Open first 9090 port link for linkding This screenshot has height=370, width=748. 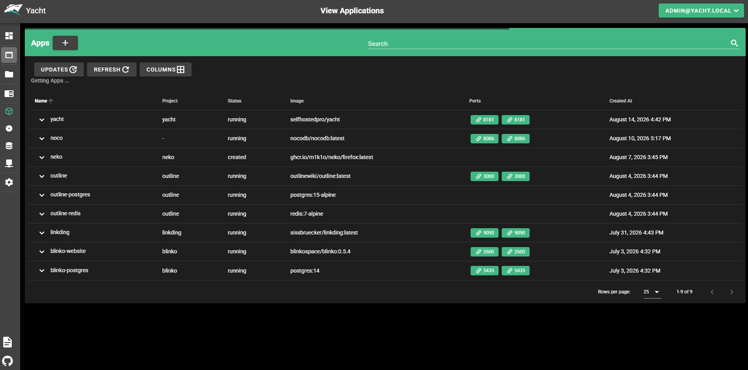(484, 233)
